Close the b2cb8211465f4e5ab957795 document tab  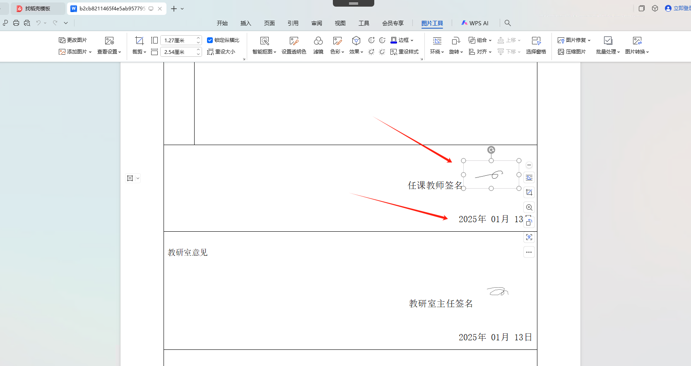click(x=160, y=9)
